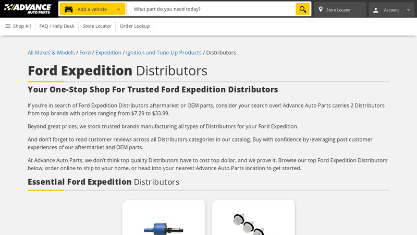Open FAQ / Help Desk
This screenshot has height=235, width=417.
(x=57, y=26)
